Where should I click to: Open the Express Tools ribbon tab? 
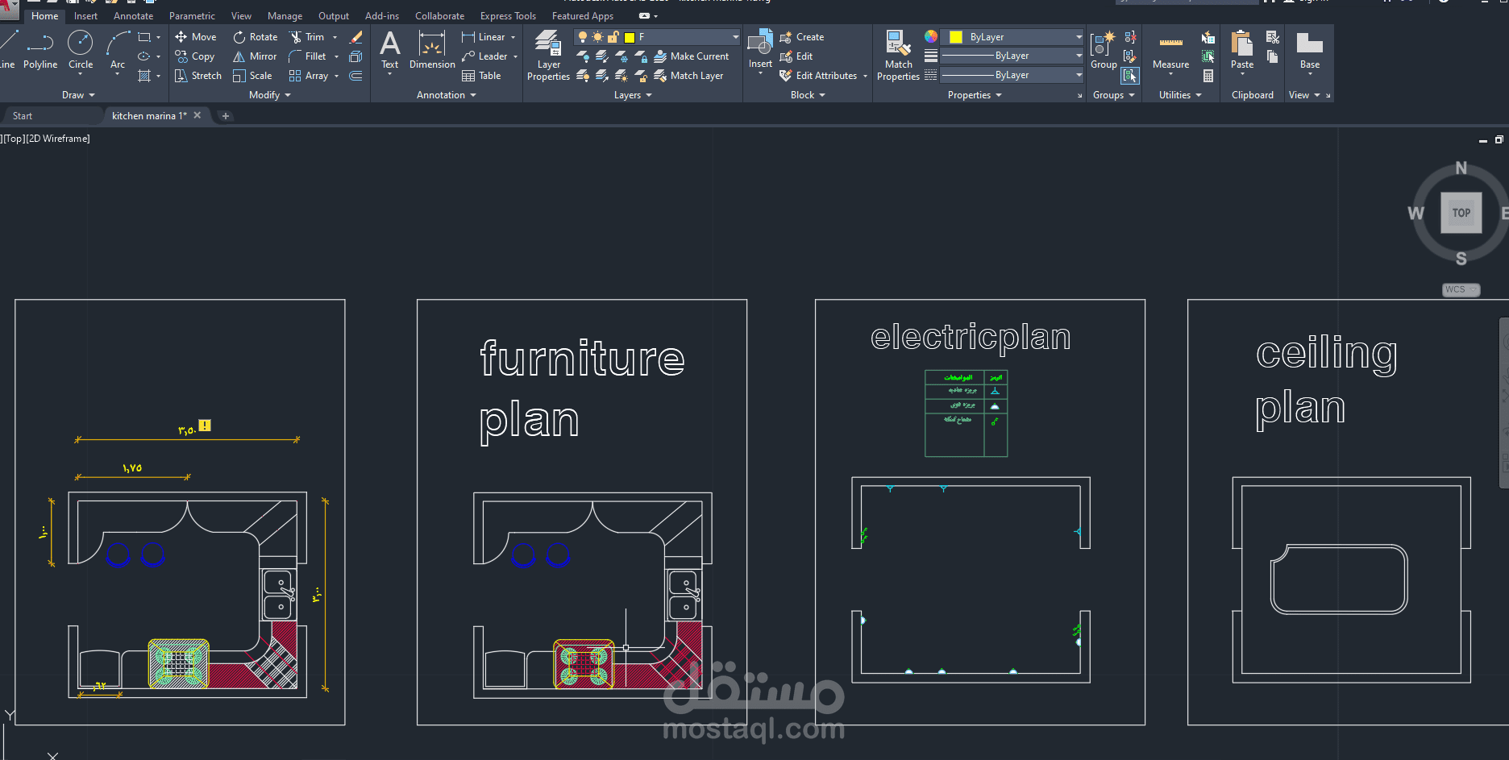tap(508, 16)
